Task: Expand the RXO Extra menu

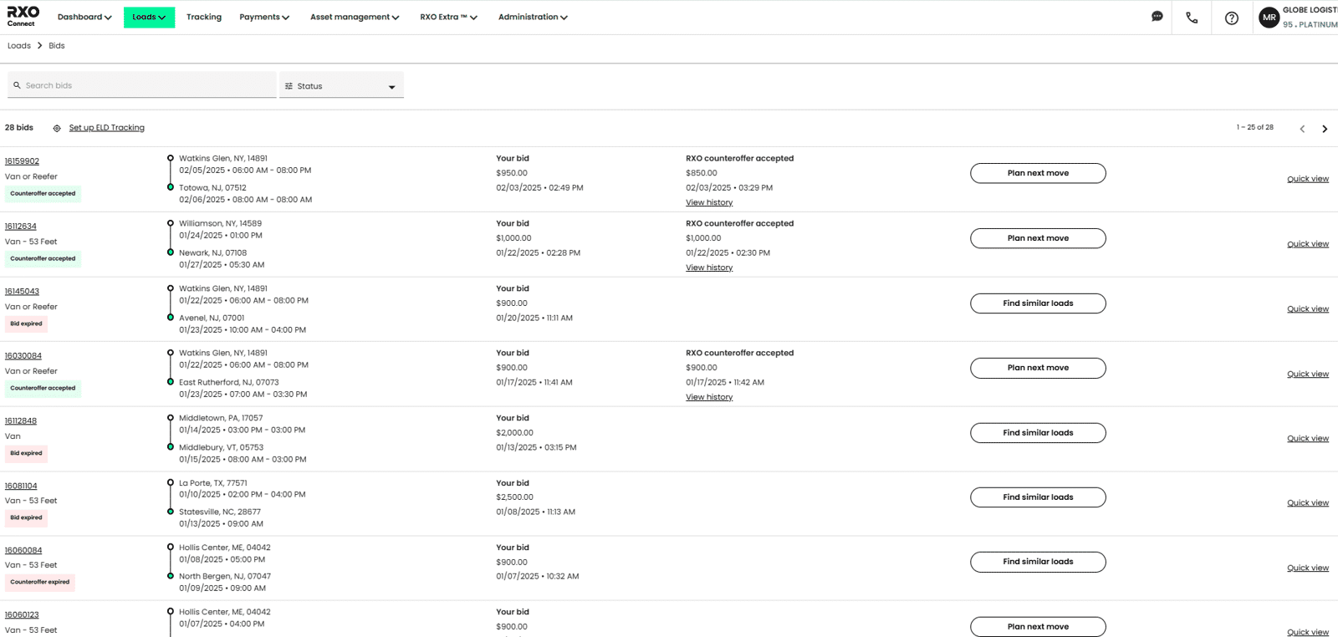Action: pos(448,17)
